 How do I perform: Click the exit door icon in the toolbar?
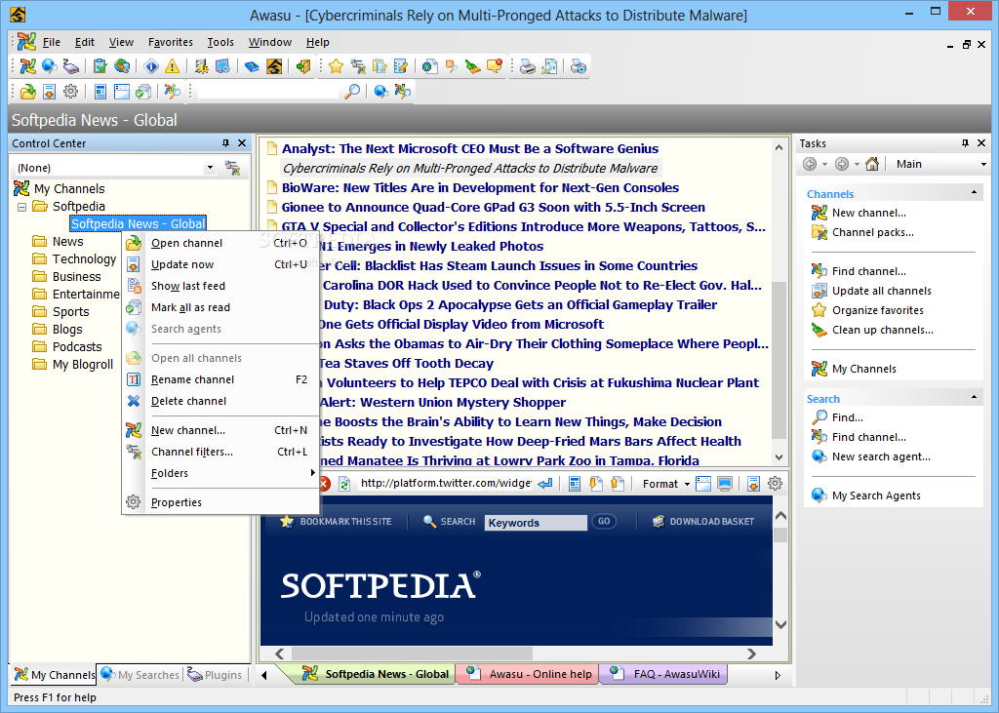pos(303,66)
